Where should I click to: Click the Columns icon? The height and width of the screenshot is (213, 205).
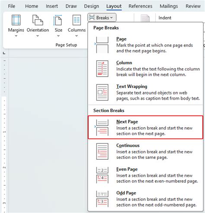coord(77,20)
